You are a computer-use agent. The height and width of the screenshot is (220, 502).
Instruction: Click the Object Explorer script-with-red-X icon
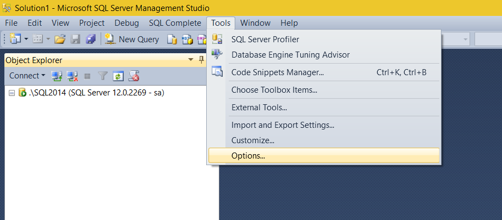tap(134, 76)
